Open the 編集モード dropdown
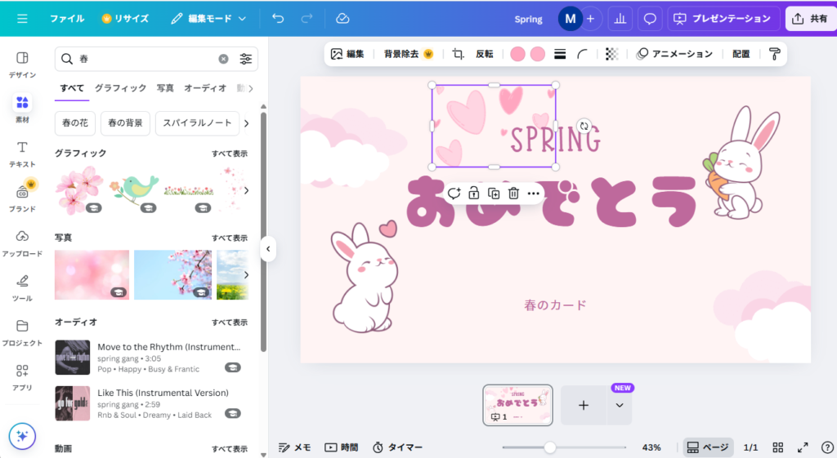837x458 pixels. pyautogui.click(x=208, y=19)
